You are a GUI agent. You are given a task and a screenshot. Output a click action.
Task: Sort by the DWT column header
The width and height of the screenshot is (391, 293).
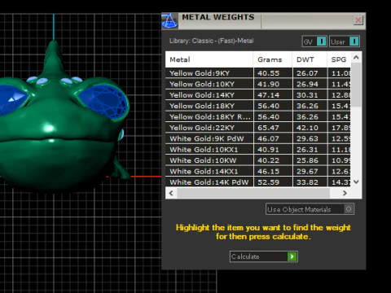click(x=310, y=59)
